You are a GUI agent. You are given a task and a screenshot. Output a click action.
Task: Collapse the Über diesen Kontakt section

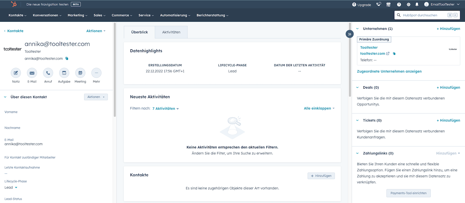5,97
